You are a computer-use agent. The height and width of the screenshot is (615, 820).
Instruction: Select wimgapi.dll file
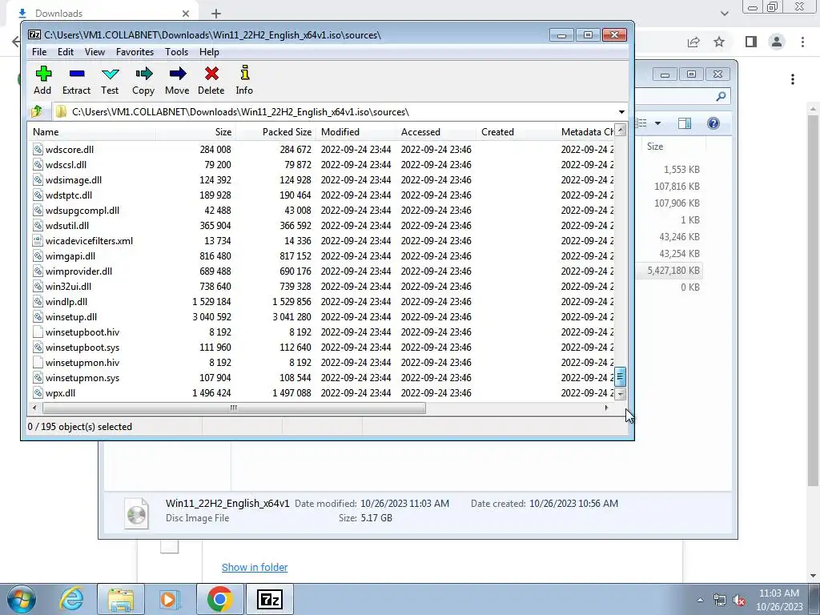click(70, 255)
